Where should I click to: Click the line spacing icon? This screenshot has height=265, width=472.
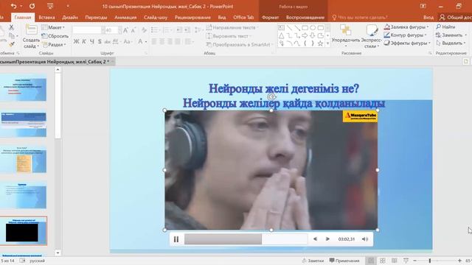tap(198, 29)
